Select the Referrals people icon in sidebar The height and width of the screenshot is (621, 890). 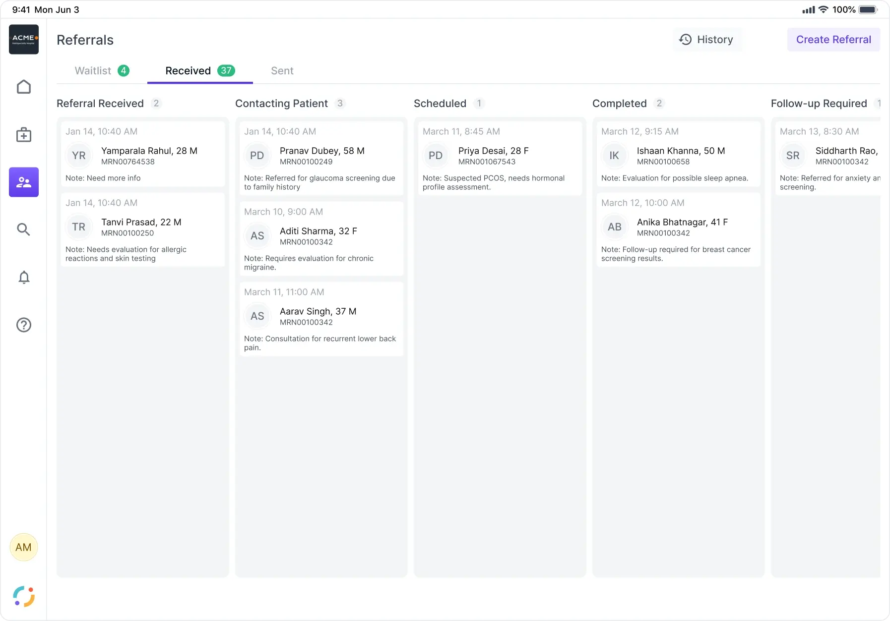(x=24, y=182)
